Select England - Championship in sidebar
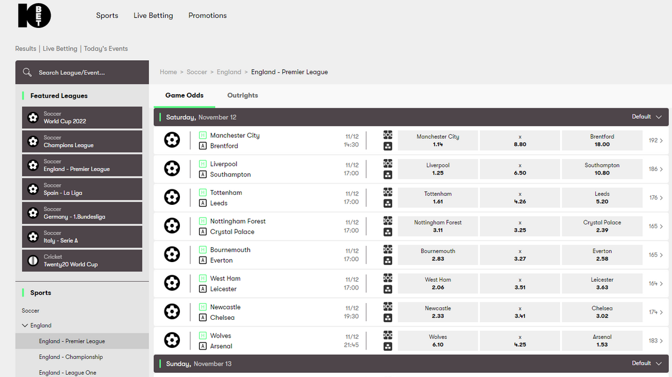The width and height of the screenshot is (672, 377). (71, 357)
